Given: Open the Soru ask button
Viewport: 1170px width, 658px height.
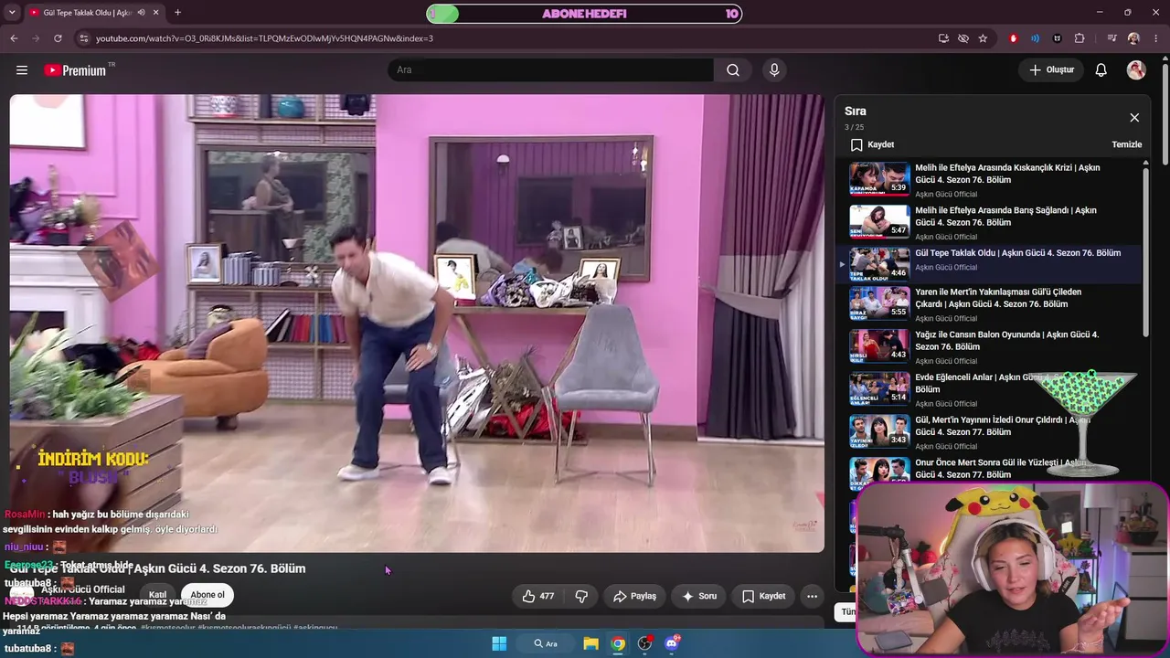Looking at the screenshot, I should (x=699, y=596).
